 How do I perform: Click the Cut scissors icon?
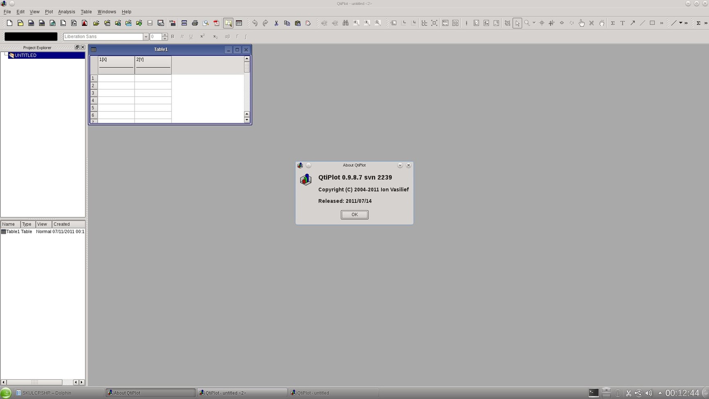click(276, 23)
